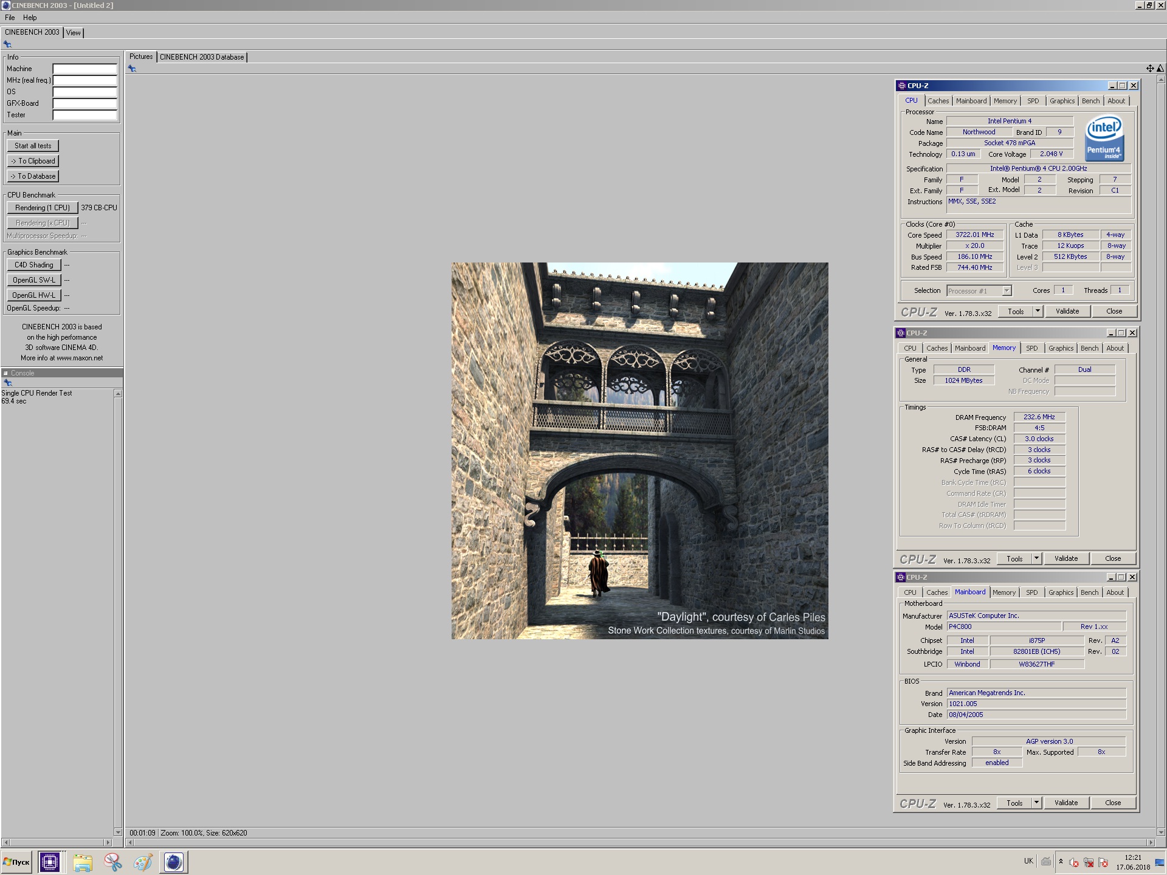Run the OpenGL HW-L benchmark
This screenshot has height=875, width=1167.
click(34, 295)
